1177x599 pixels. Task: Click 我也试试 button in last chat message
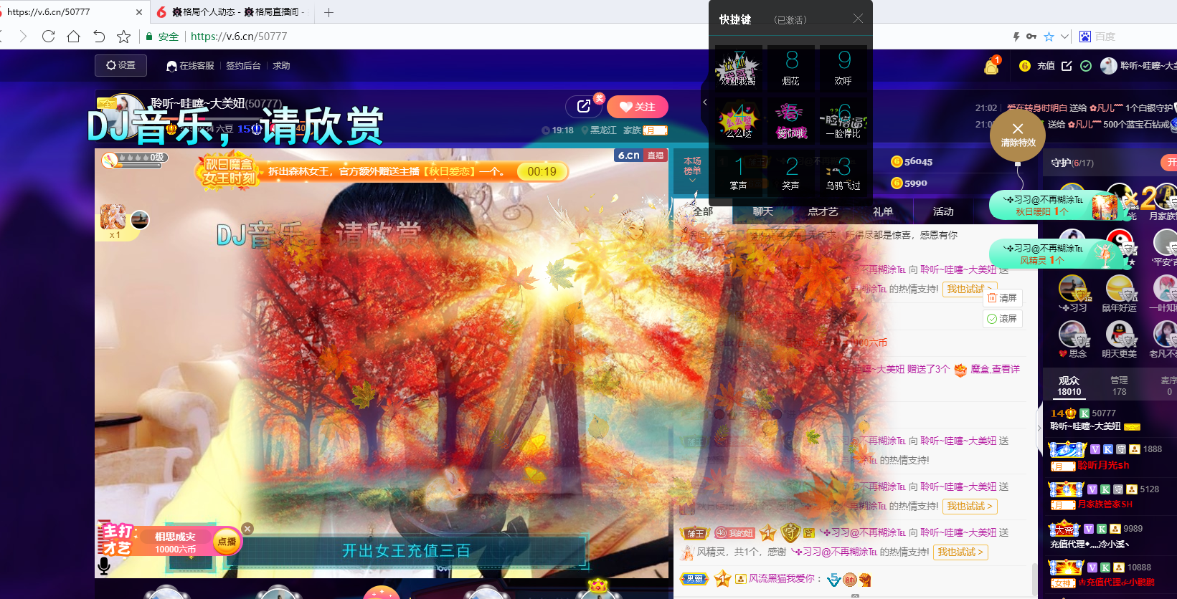[961, 552]
